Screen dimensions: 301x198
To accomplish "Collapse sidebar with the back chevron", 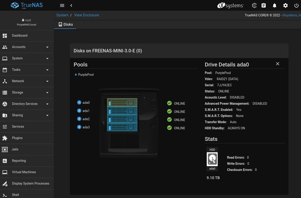I will coord(71,6).
